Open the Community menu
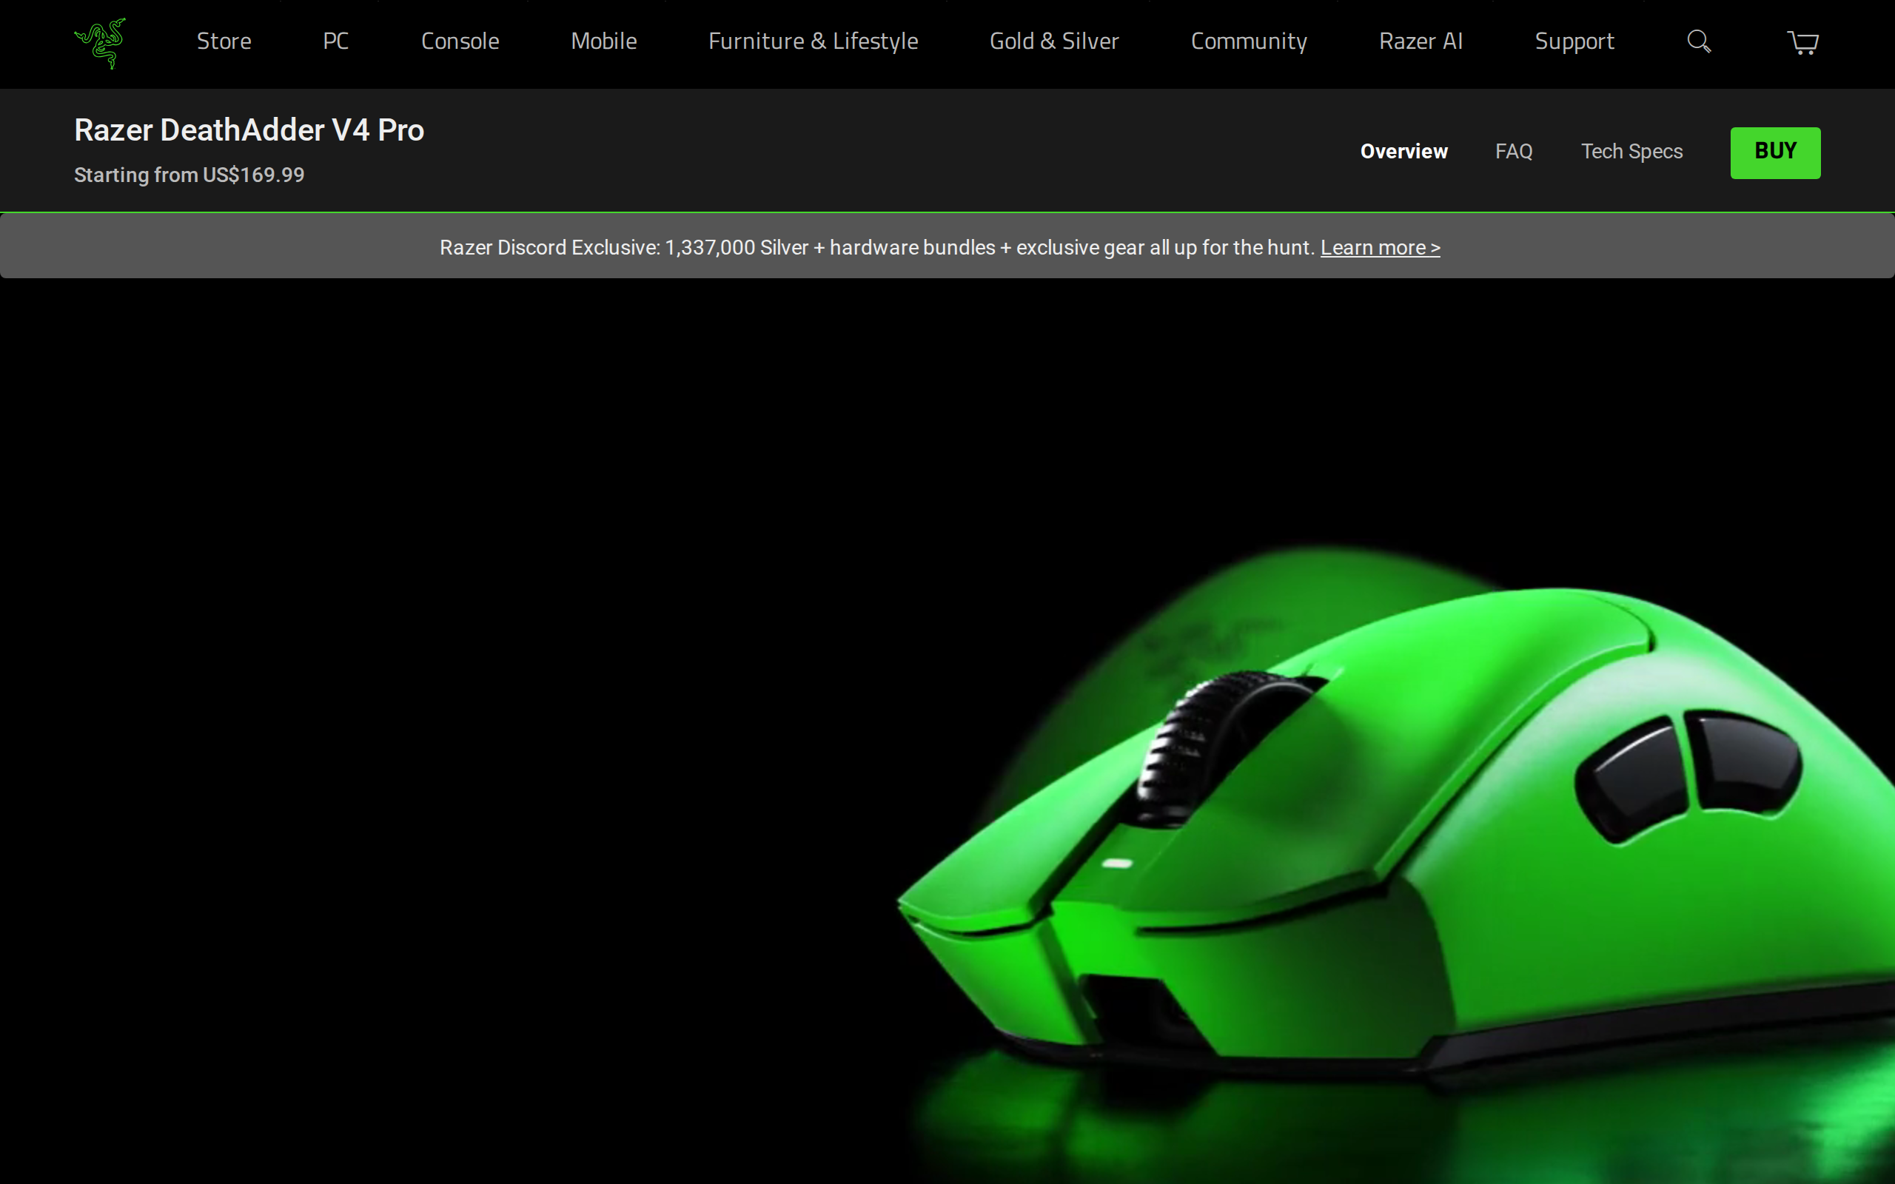 (1249, 41)
